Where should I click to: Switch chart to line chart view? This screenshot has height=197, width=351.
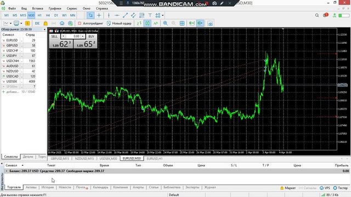(156, 24)
